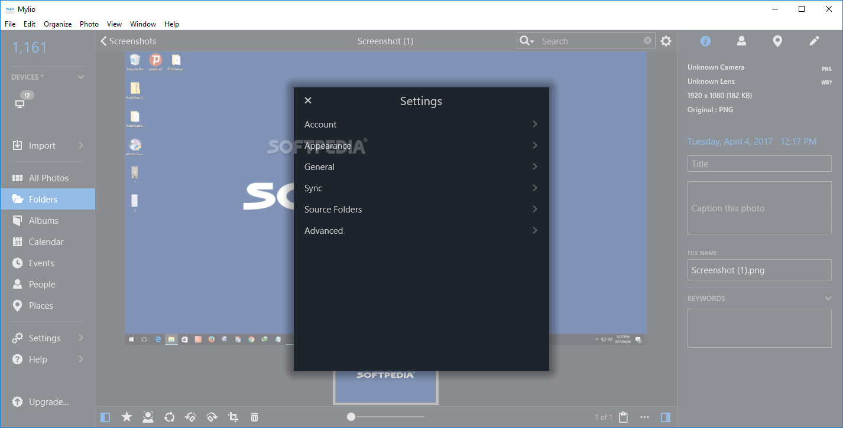Open the search magnifier dropdown
The width and height of the screenshot is (843, 428).
[527, 41]
